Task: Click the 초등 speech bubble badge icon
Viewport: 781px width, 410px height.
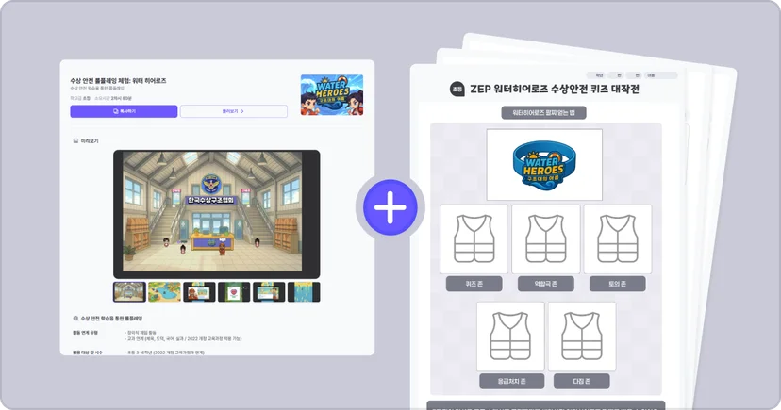Action: [457, 89]
